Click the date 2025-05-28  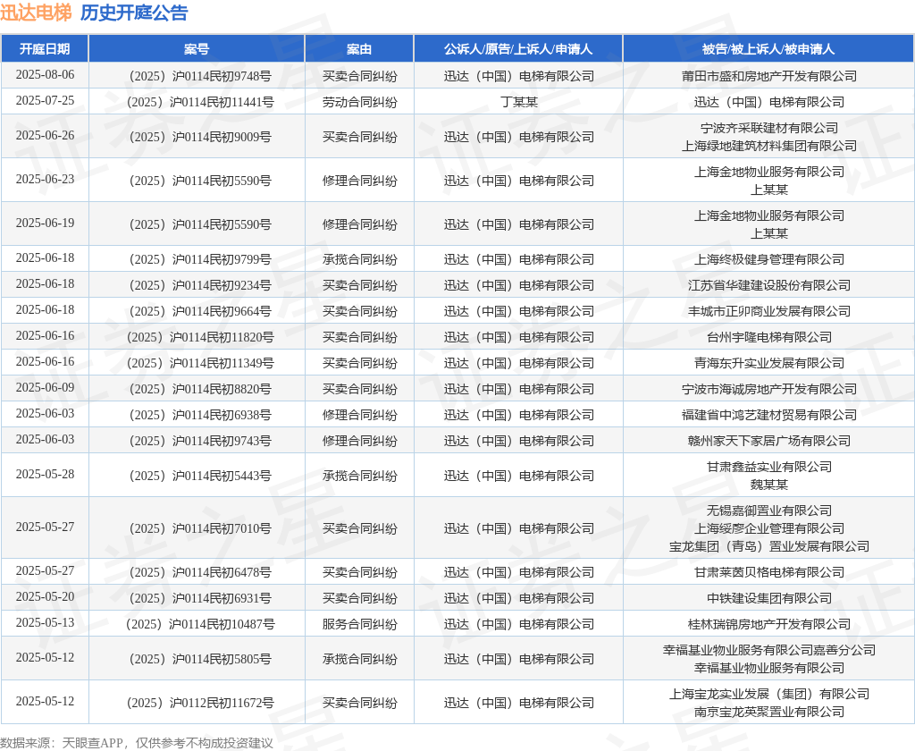pyautogui.click(x=45, y=474)
